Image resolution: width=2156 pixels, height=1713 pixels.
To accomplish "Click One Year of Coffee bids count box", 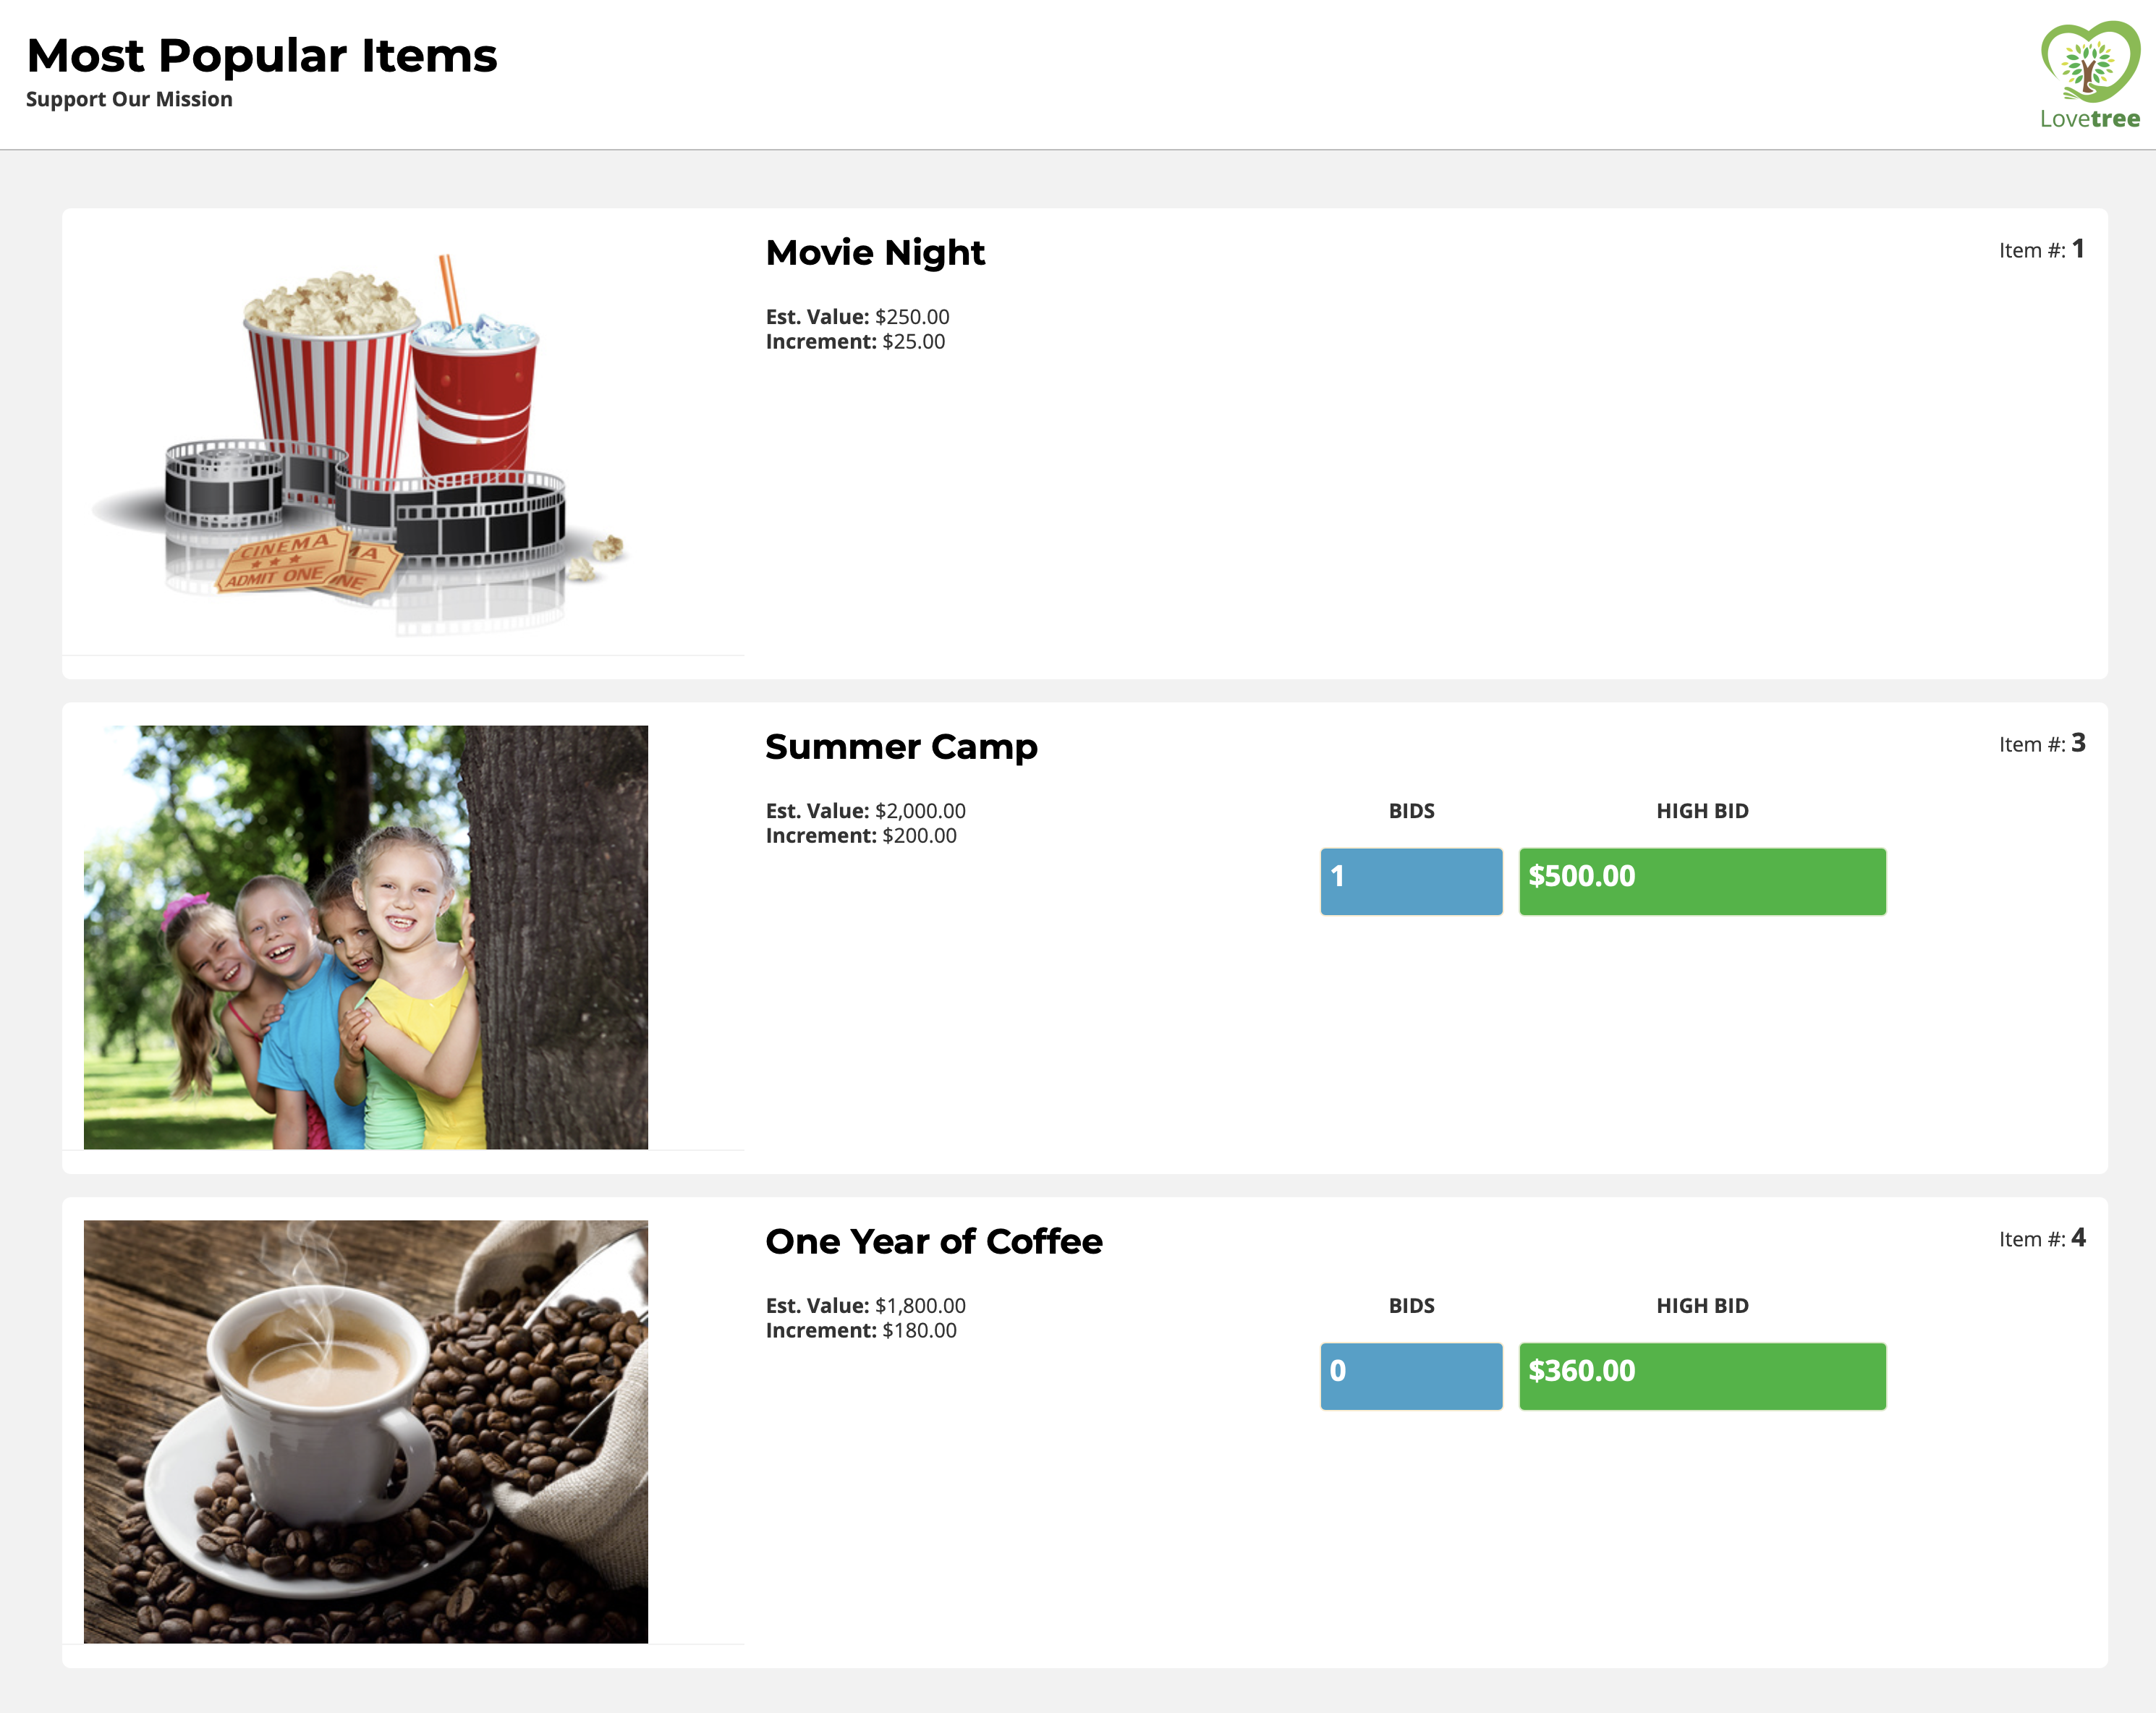I will click(1410, 1375).
